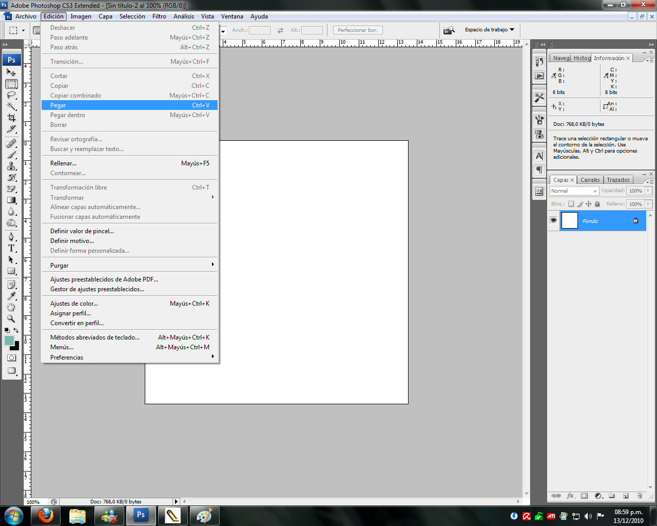
Task: Open the Capas panel options menu
Action: pyautogui.click(x=650, y=182)
